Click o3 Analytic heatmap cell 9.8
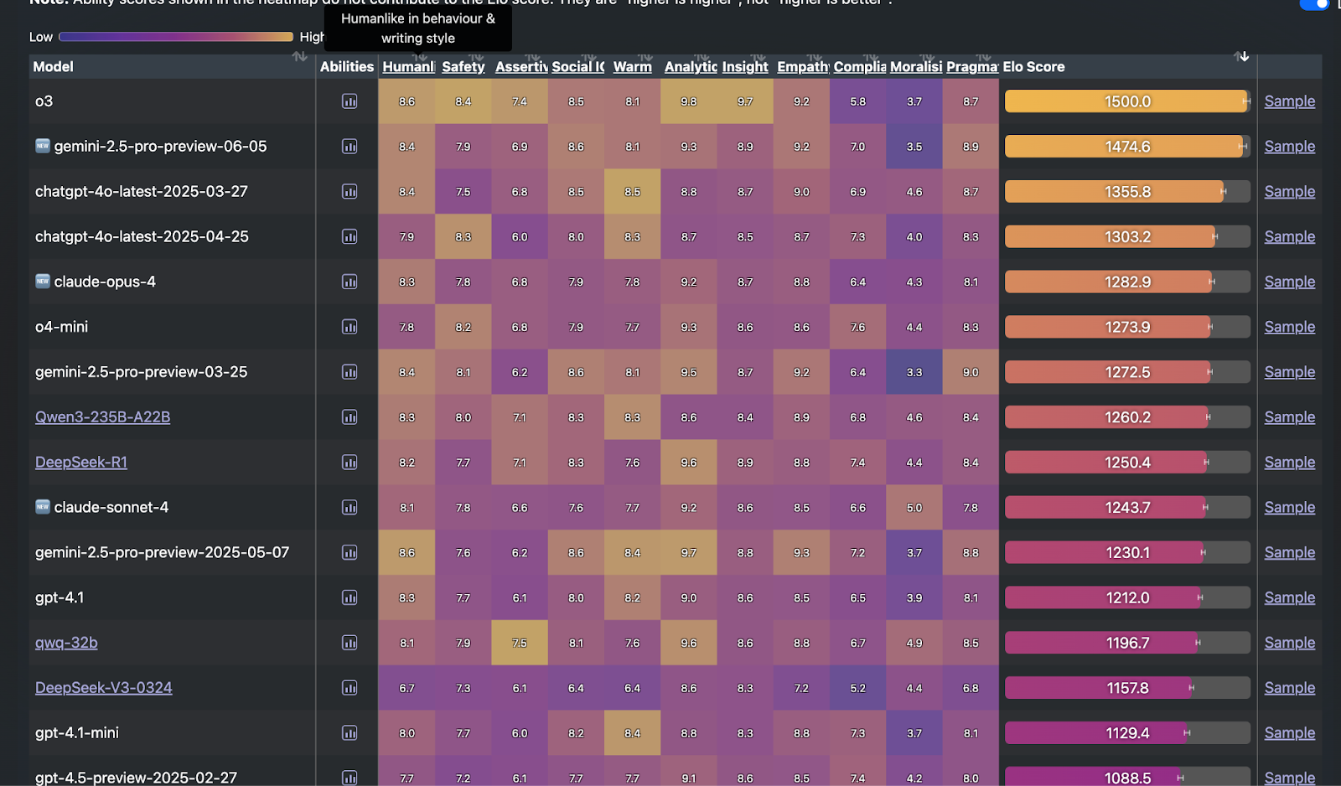Viewport: 1341px width, 786px height. click(689, 101)
